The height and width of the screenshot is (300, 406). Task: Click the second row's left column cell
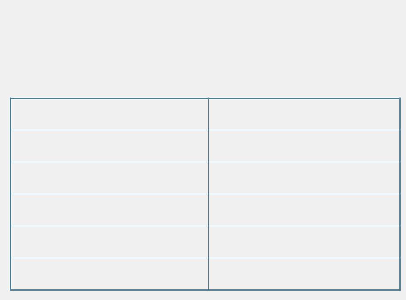110,146
